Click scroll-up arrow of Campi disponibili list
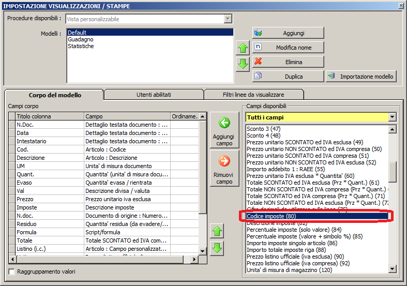Image resolution: width=407 pixels, height=286 pixels. coord(392,129)
